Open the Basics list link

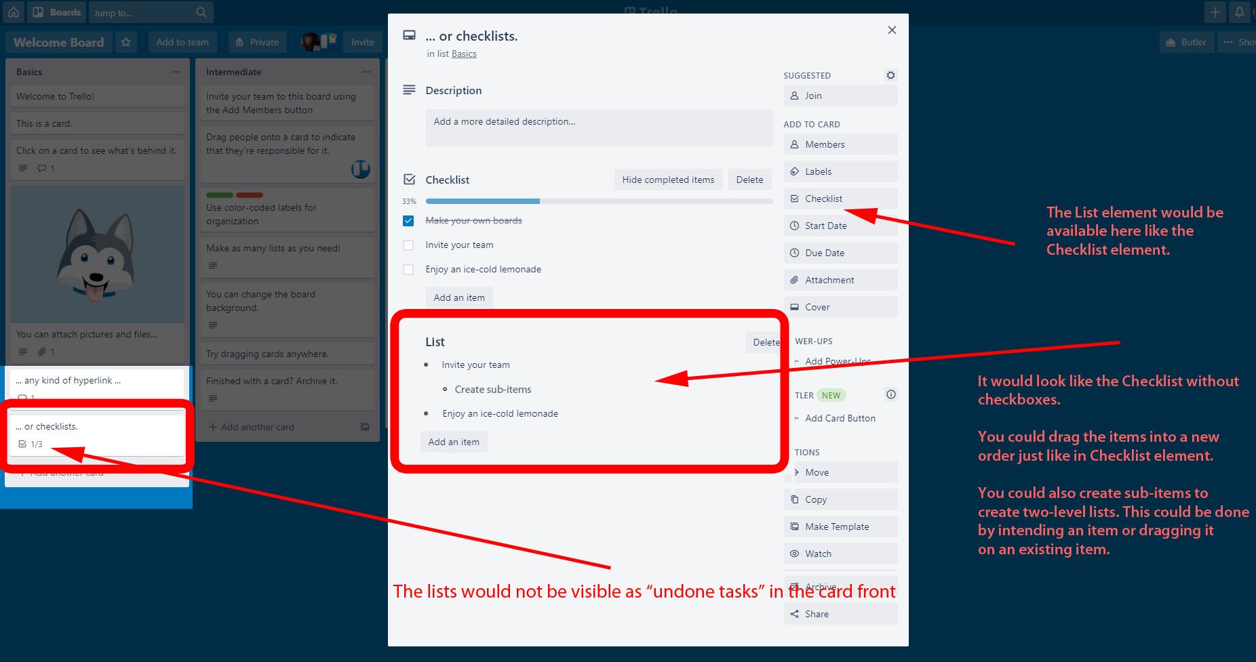[x=464, y=54]
